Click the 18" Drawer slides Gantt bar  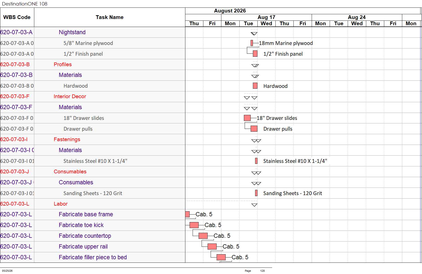[x=247, y=118]
